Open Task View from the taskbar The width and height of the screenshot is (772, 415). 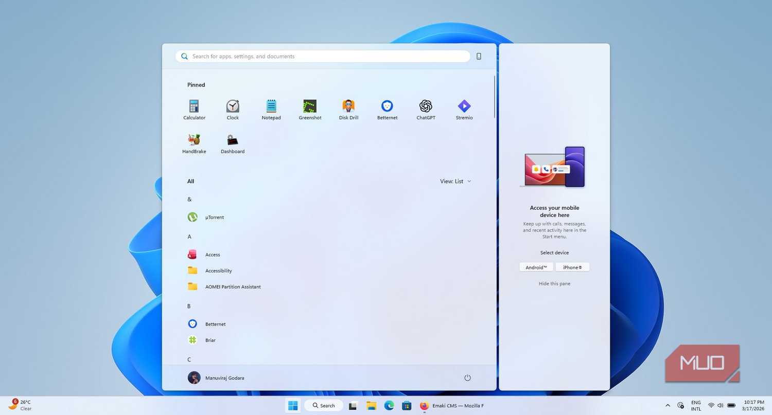click(353, 406)
